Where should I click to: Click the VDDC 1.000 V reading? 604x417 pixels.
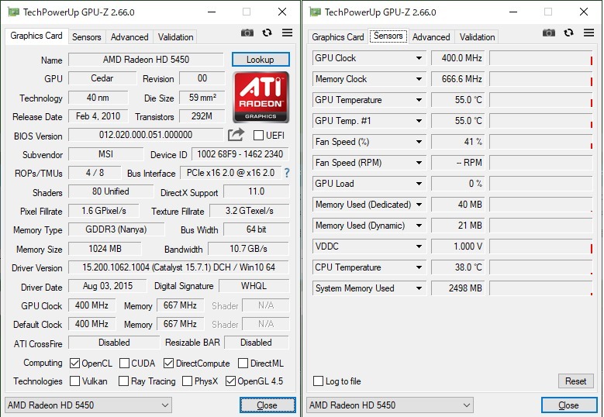click(458, 246)
